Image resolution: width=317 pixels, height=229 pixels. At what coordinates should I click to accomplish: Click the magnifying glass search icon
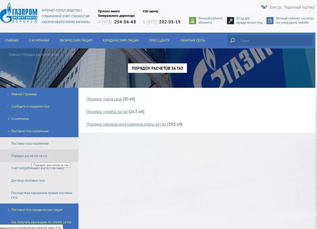pos(232,40)
